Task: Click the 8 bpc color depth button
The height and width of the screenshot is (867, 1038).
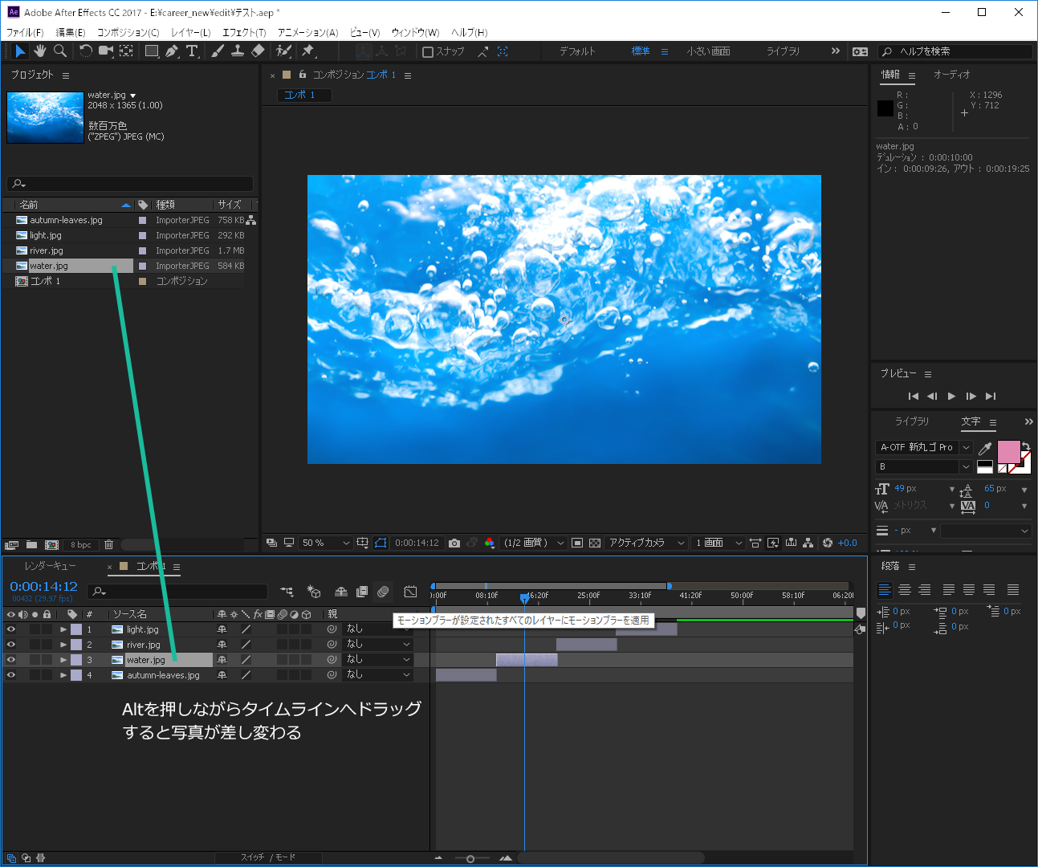Action: tap(81, 545)
